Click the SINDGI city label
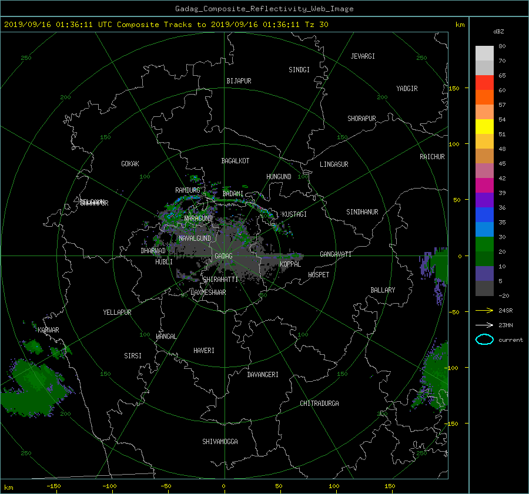This screenshot has height=494, width=529. (x=299, y=70)
